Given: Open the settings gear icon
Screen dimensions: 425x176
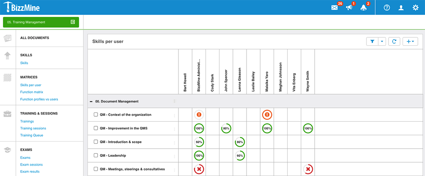Looking at the screenshot, I should point(415,7).
